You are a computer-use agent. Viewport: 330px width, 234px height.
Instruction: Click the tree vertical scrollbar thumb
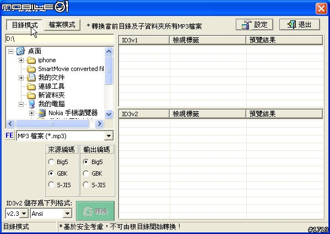click(109, 70)
